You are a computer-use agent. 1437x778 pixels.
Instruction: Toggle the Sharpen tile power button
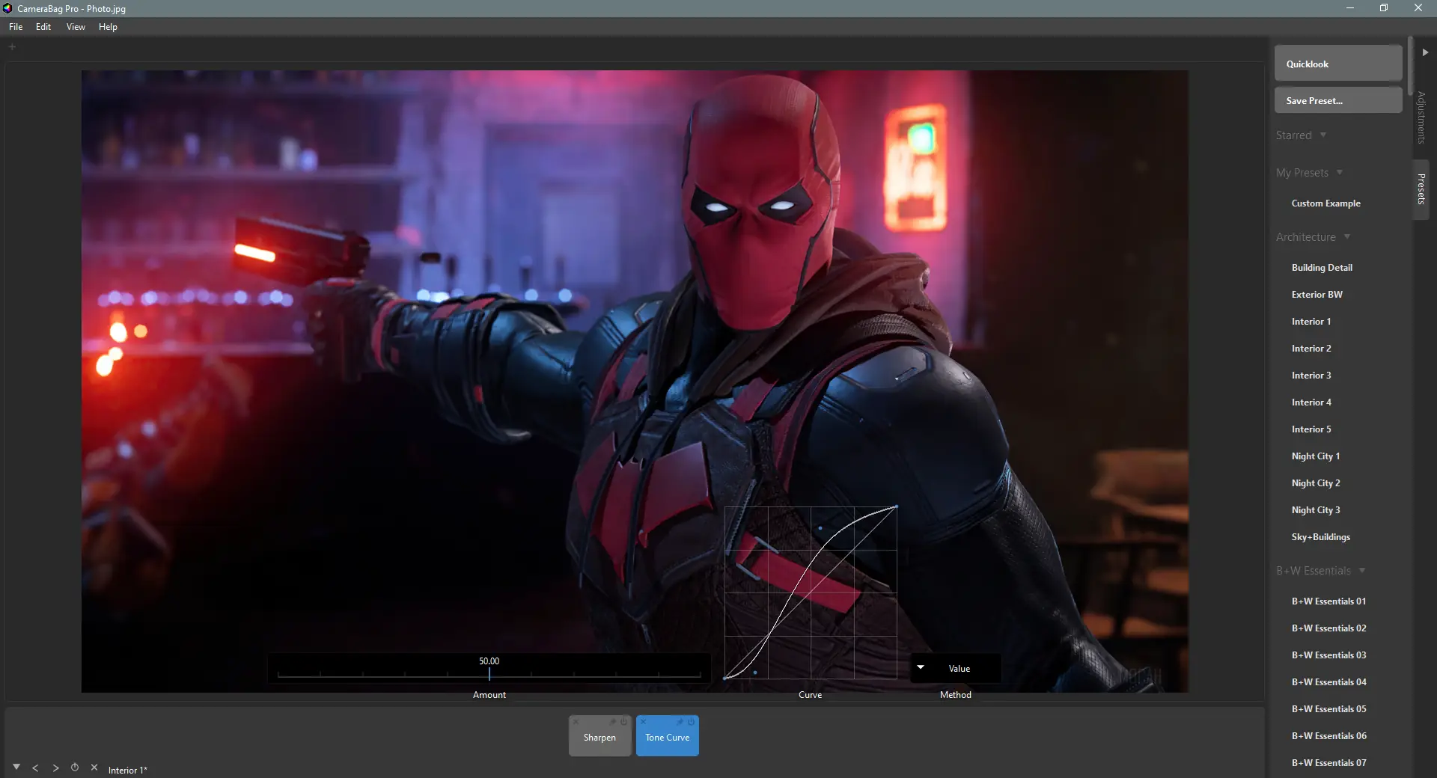pyautogui.click(x=624, y=723)
